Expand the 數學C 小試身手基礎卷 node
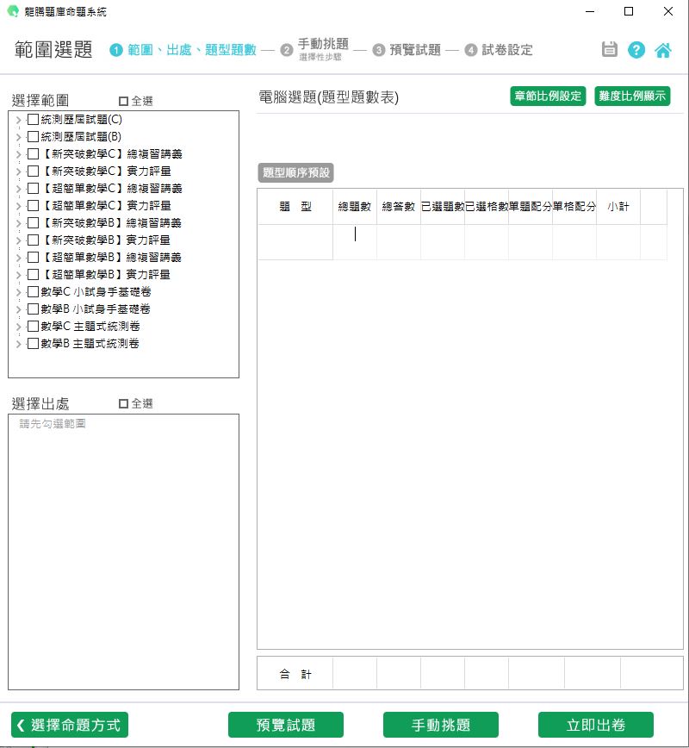The height and width of the screenshot is (748, 689). point(18,292)
